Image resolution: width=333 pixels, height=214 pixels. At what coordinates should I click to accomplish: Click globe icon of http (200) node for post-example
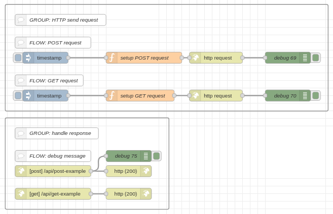146,171
